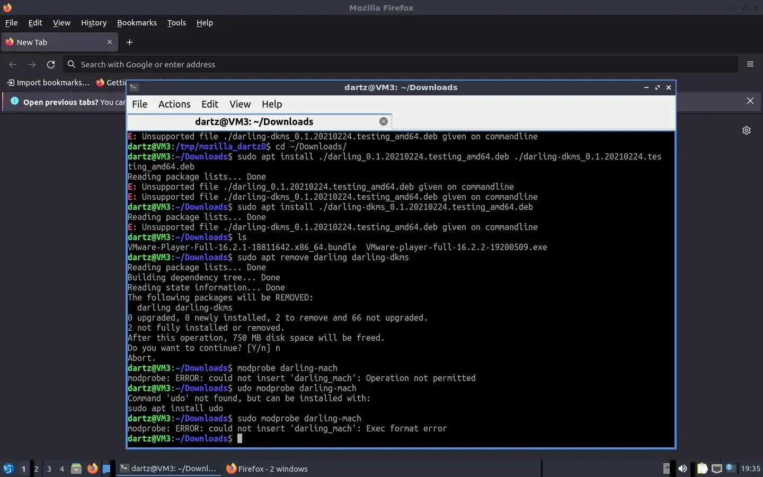
Task: Open Firefox Help menu
Action: point(205,23)
